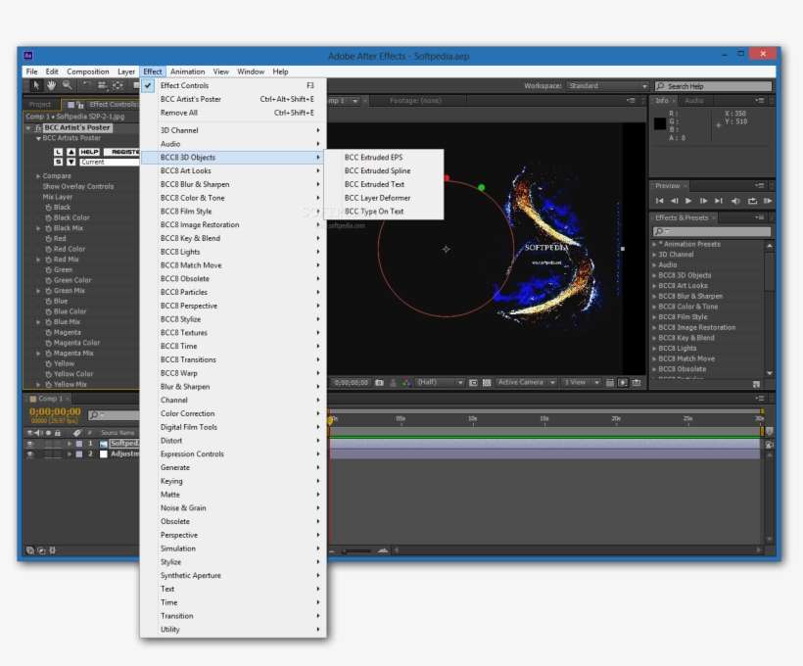
Task: Expand layer 1 in the timeline
Action: pos(70,444)
